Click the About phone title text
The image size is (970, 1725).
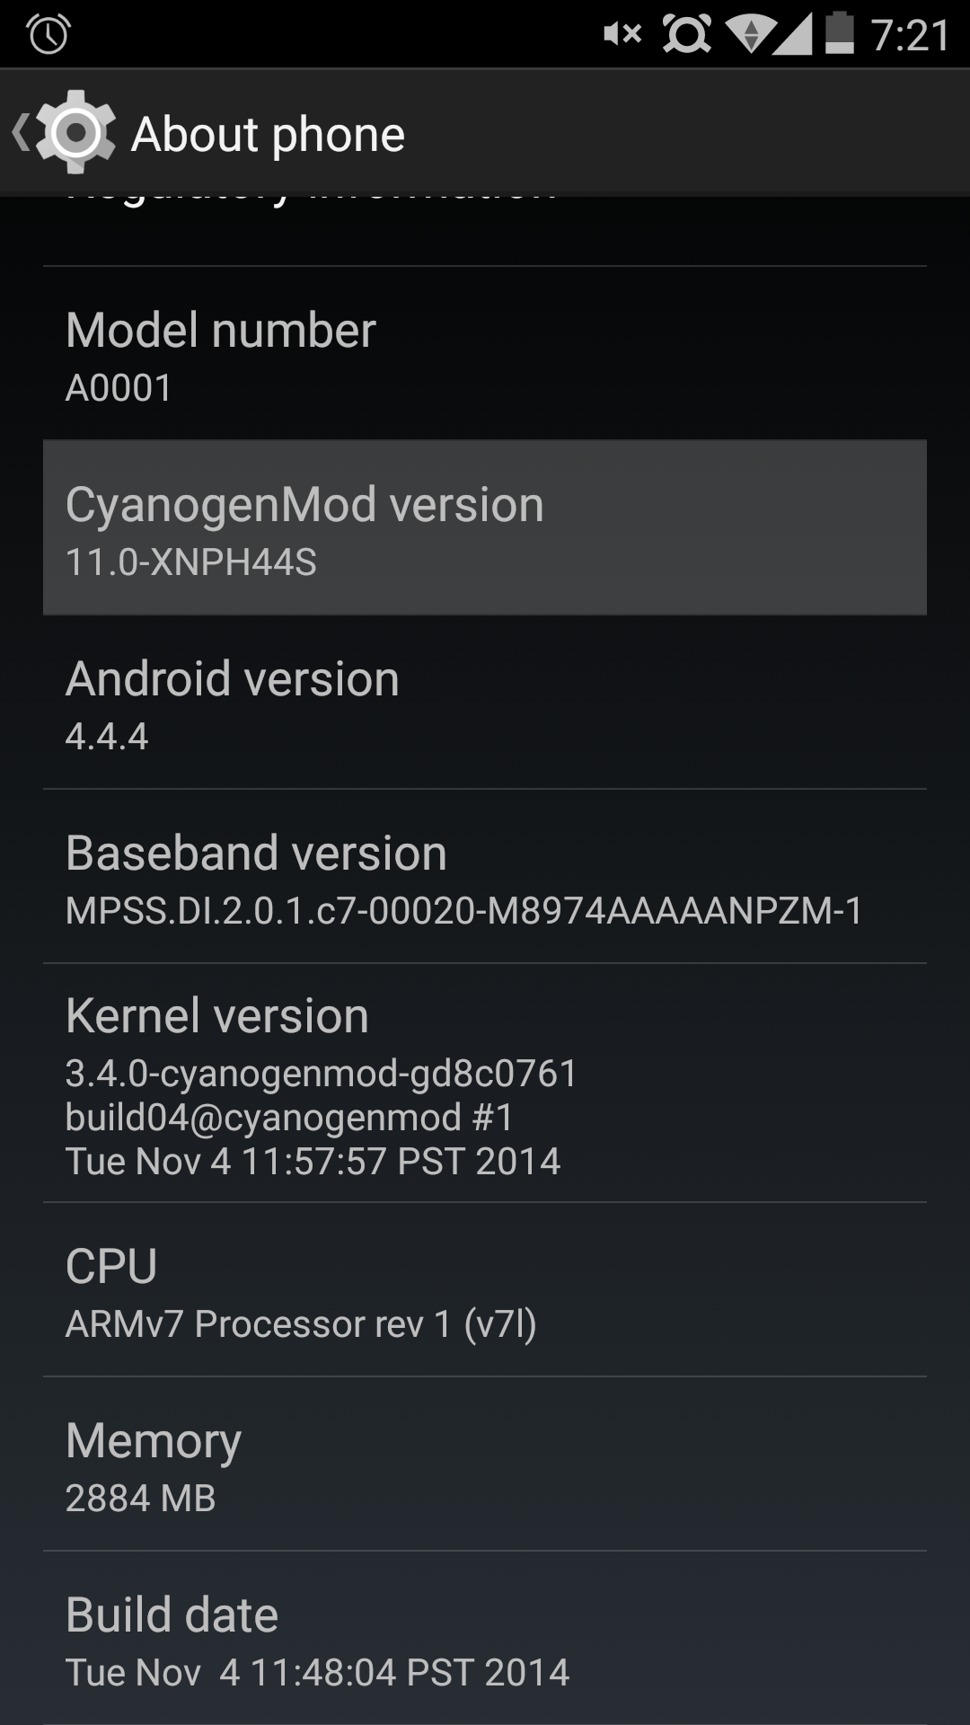tap(268, 135)
